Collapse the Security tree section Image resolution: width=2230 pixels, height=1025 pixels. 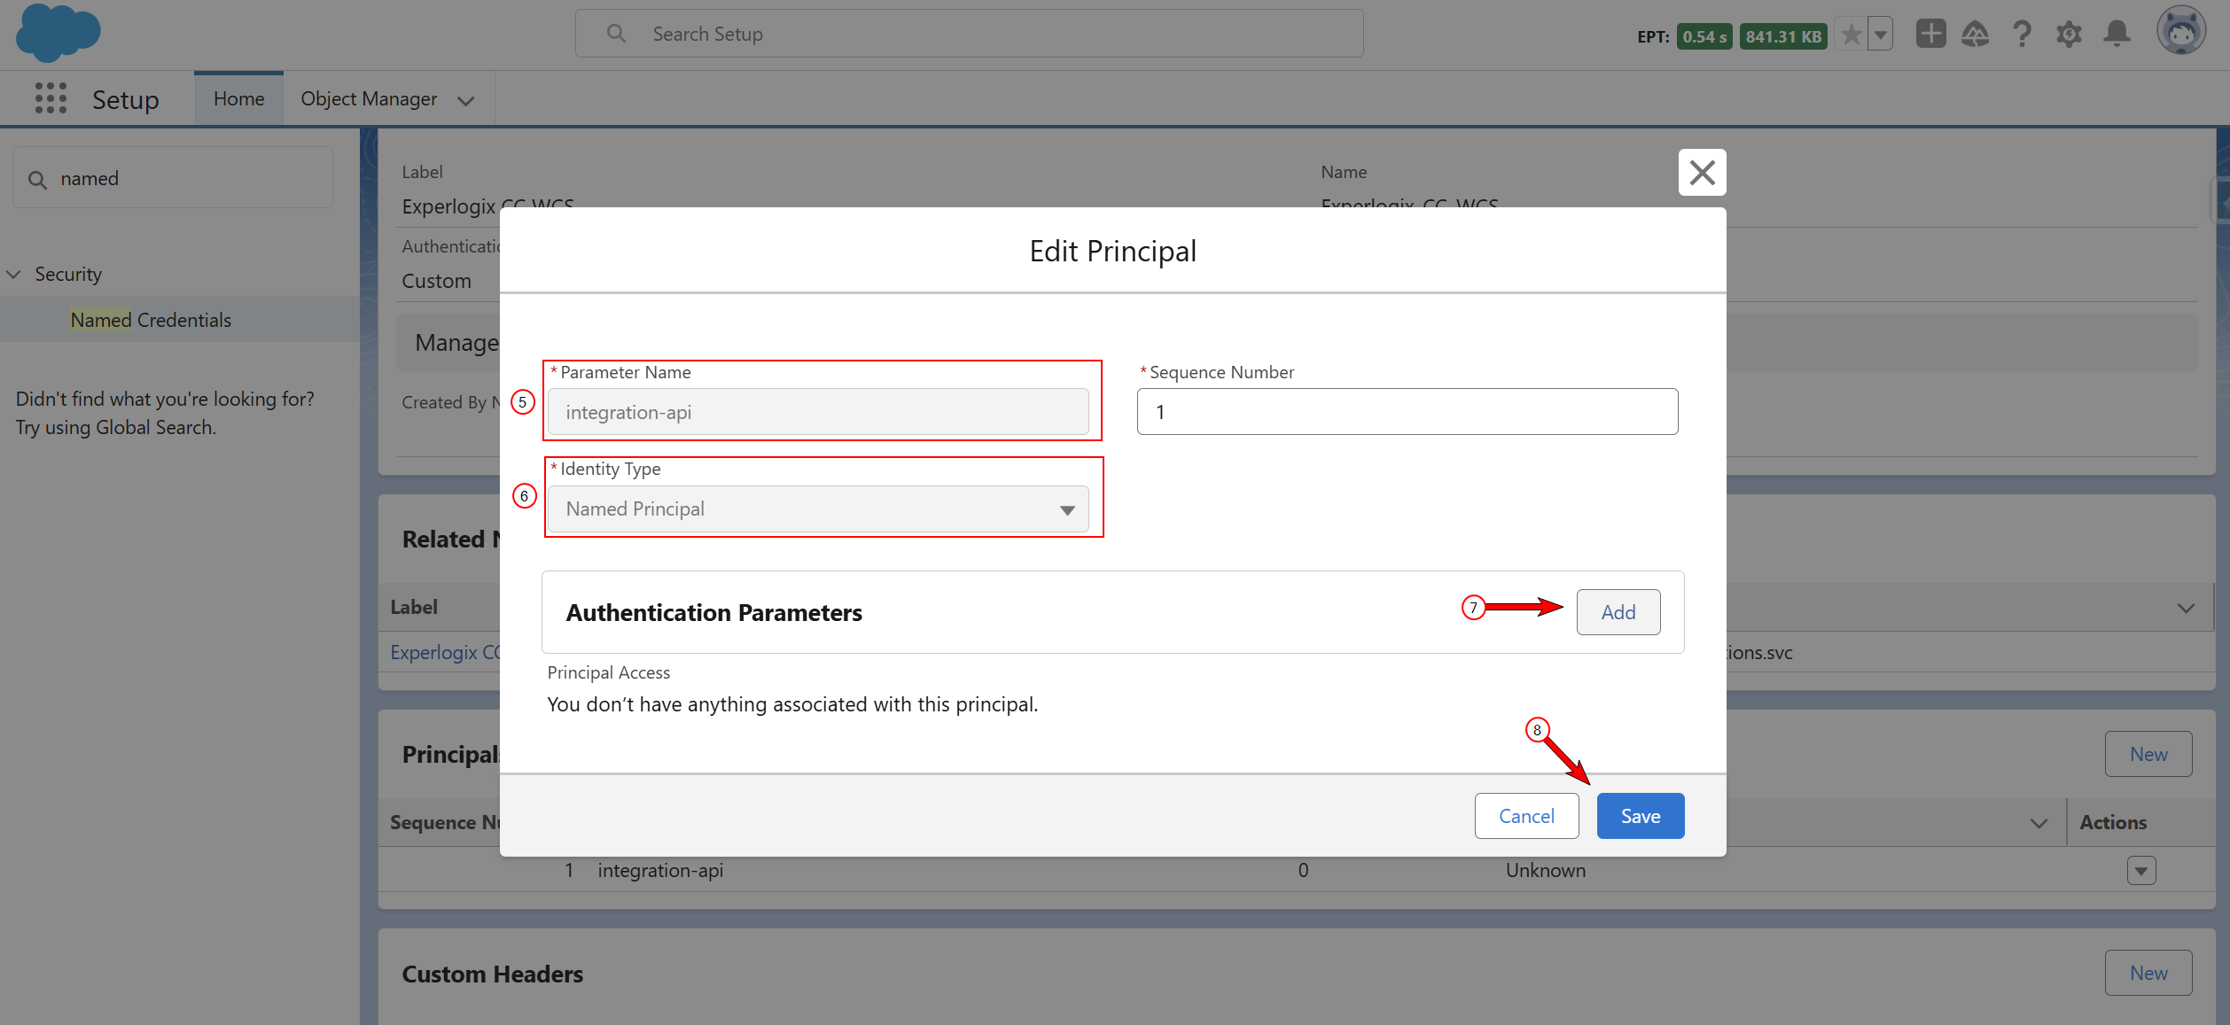pyautogui.click(x=13, y=275)
